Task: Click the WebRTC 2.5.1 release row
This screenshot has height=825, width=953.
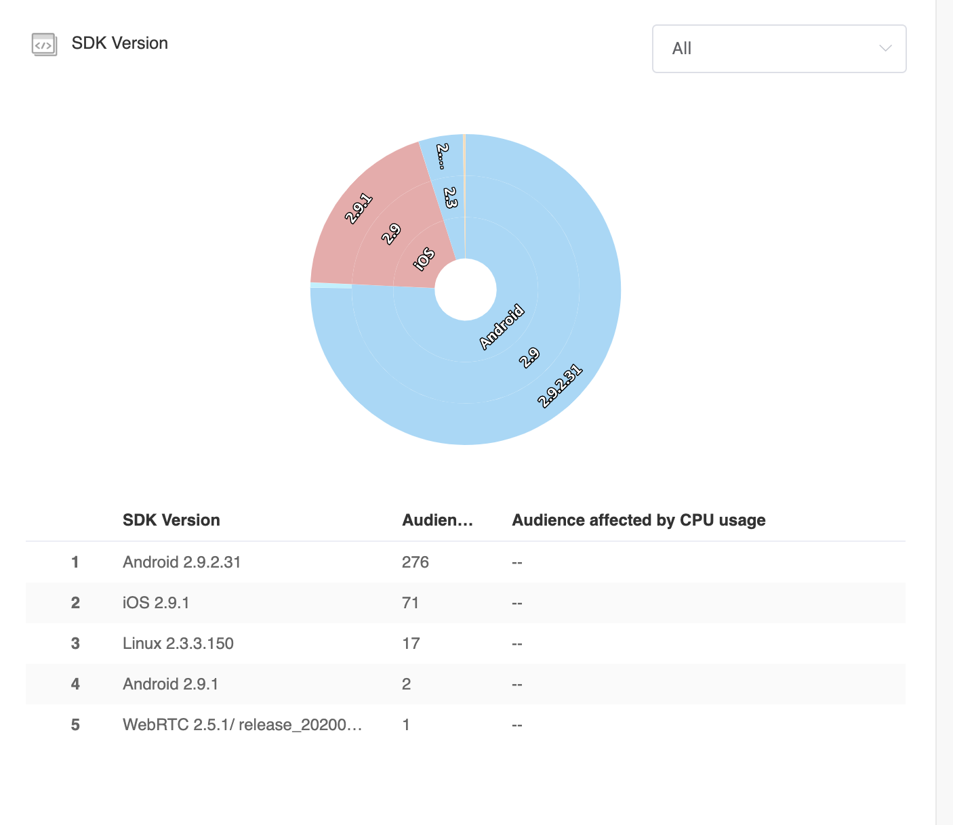Action: pyautogui.click(x=242, y=725)
